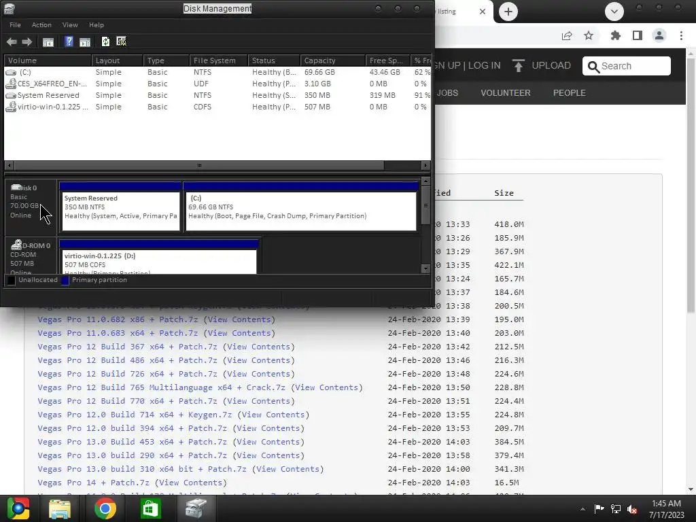Image resolution: width=696 pixels, height=522 pixels.
Task: Toggle Chrome's side panel icon
Action: (638, 35)
